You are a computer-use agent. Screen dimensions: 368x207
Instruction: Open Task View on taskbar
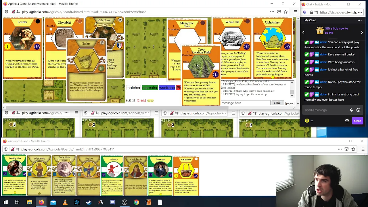17,202
